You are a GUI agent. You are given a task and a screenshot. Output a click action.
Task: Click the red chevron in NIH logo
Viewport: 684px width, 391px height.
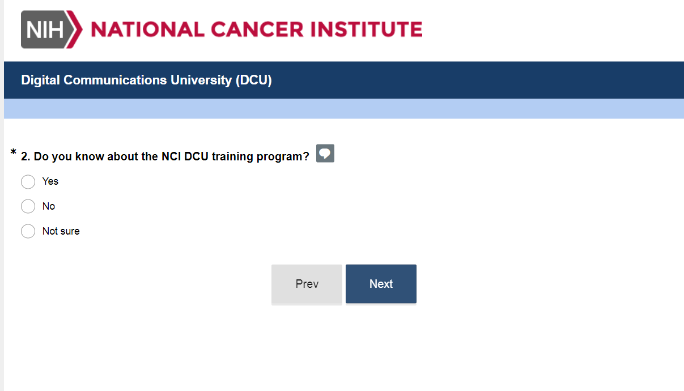pos(77,29)
